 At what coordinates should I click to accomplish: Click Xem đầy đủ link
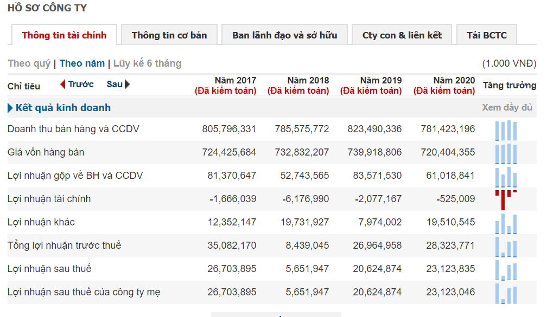tap(507, 108)
